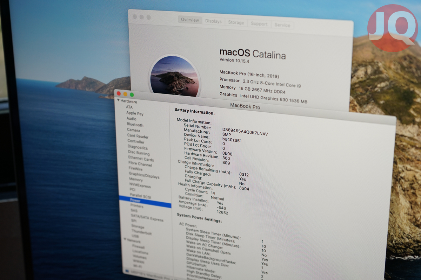Select Fibre Channel in the sidebar
Screen dimensions: 421x280
pos(140,164)
